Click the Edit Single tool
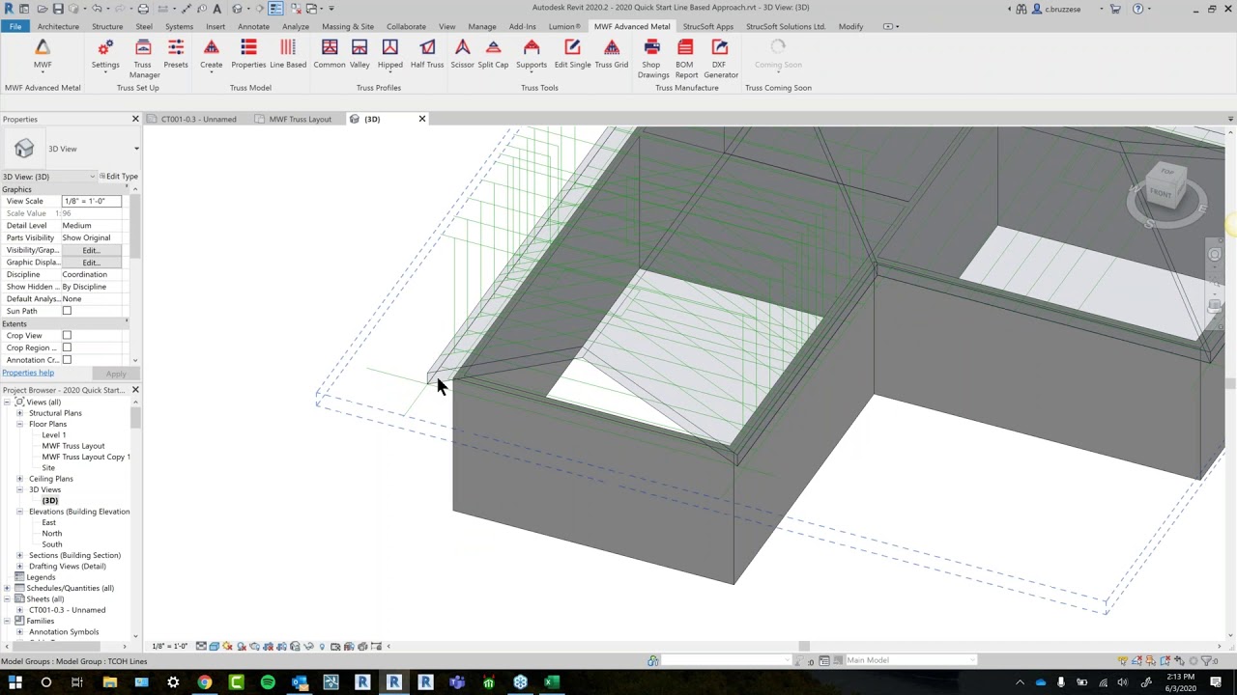The image size is (1237, 695). point(572,54)
